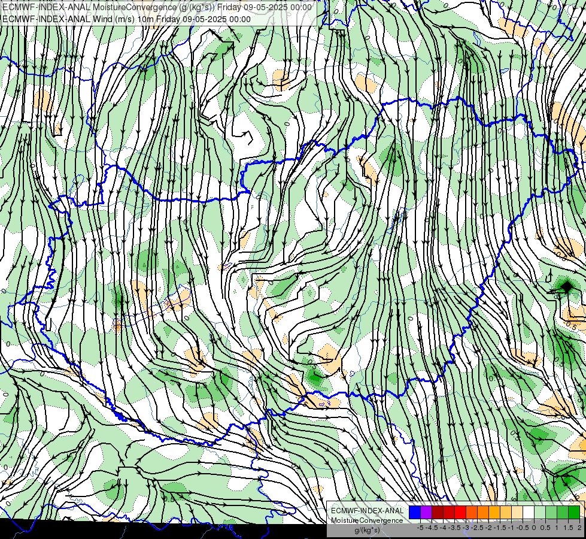The width and height of the screenshot is (586, 539).
Task: Click the '-4.5' legend tick label
Action: click(x=432, y=528)
